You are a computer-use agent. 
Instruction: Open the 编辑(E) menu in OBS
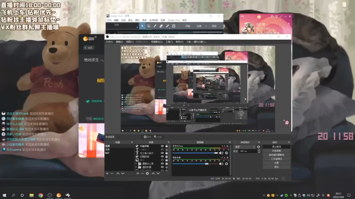pos(119,42)
